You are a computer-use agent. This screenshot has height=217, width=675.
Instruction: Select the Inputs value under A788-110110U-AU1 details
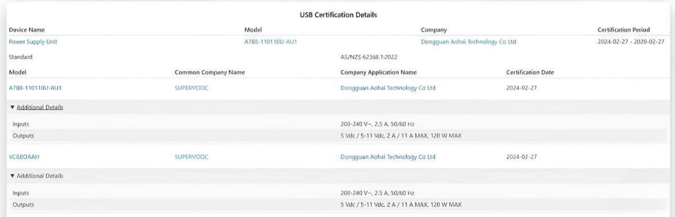pos(377,124)
